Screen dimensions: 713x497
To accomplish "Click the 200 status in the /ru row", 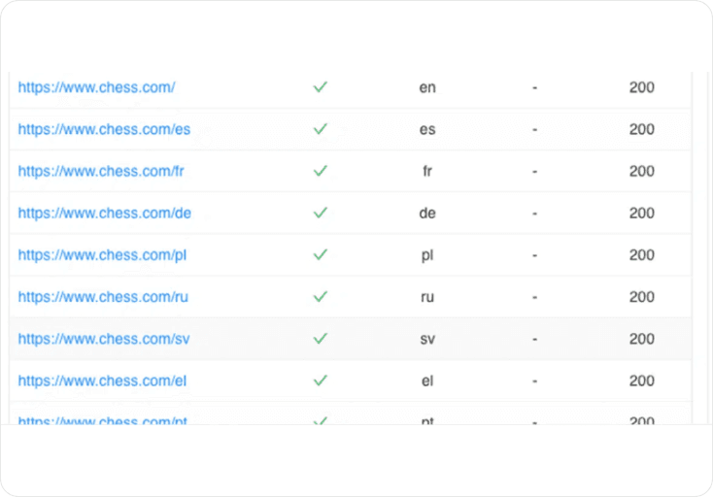I will click(642, 297).
